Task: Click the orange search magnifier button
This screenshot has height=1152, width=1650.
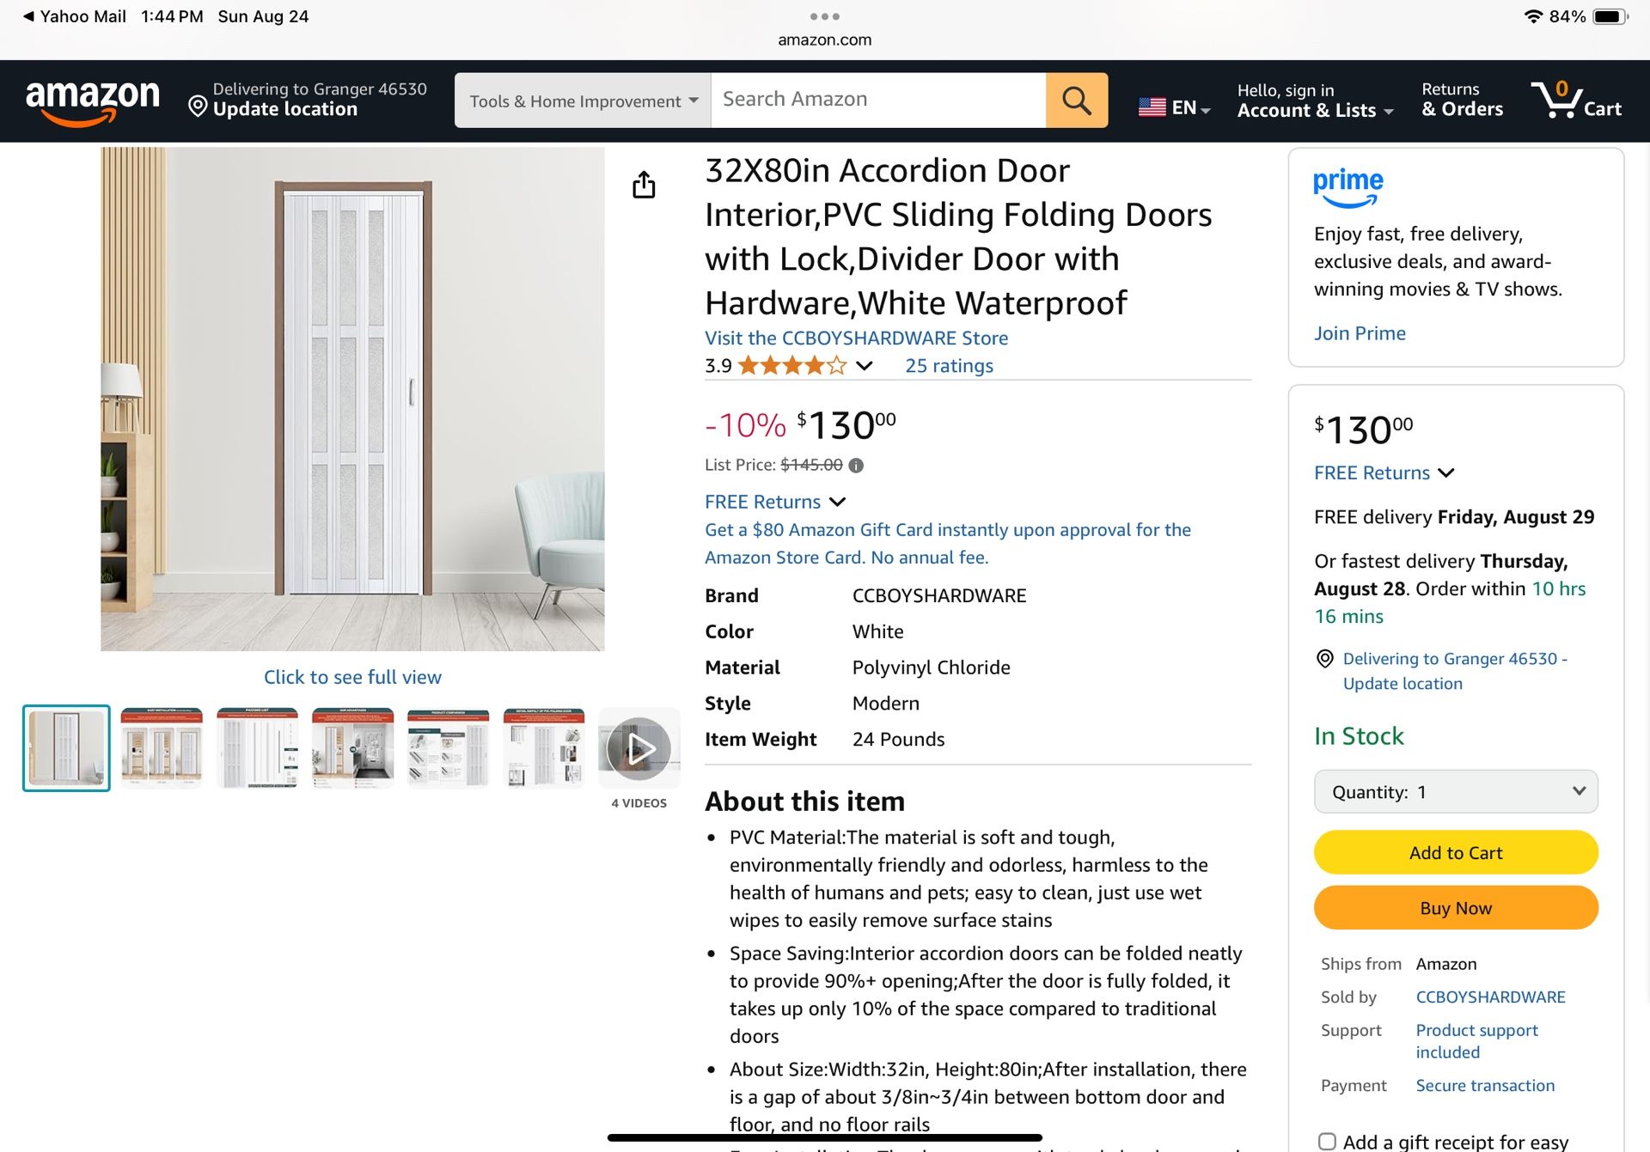Action: tap(1076, 101)
